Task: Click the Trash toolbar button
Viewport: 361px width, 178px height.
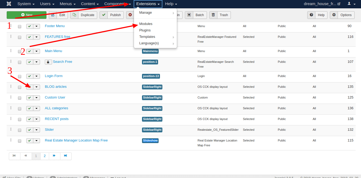Action: [x=220, y=15]
